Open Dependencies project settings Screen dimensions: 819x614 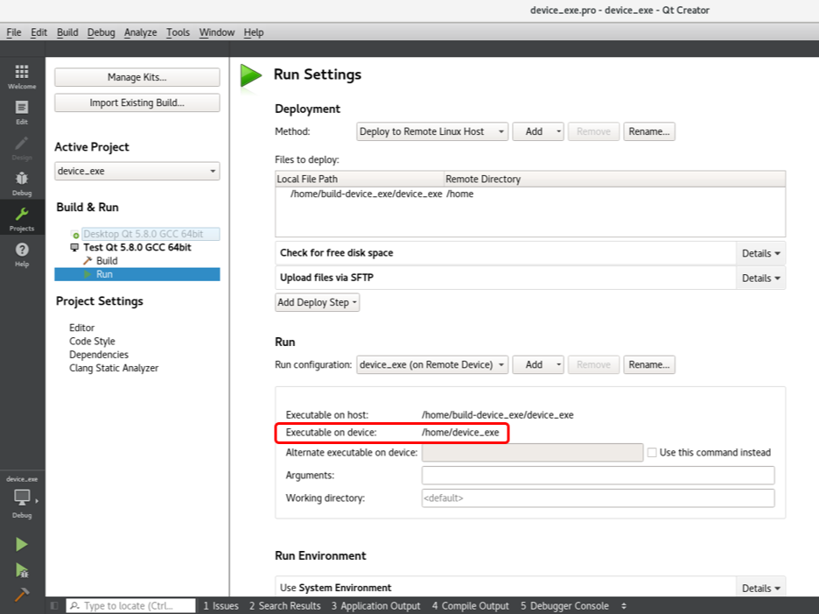pos(99,355)
